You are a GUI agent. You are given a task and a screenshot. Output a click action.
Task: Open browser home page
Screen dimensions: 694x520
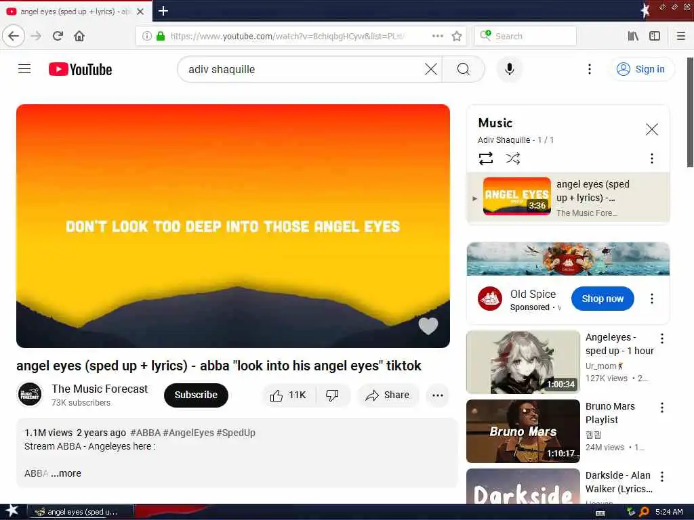(79, 36)
